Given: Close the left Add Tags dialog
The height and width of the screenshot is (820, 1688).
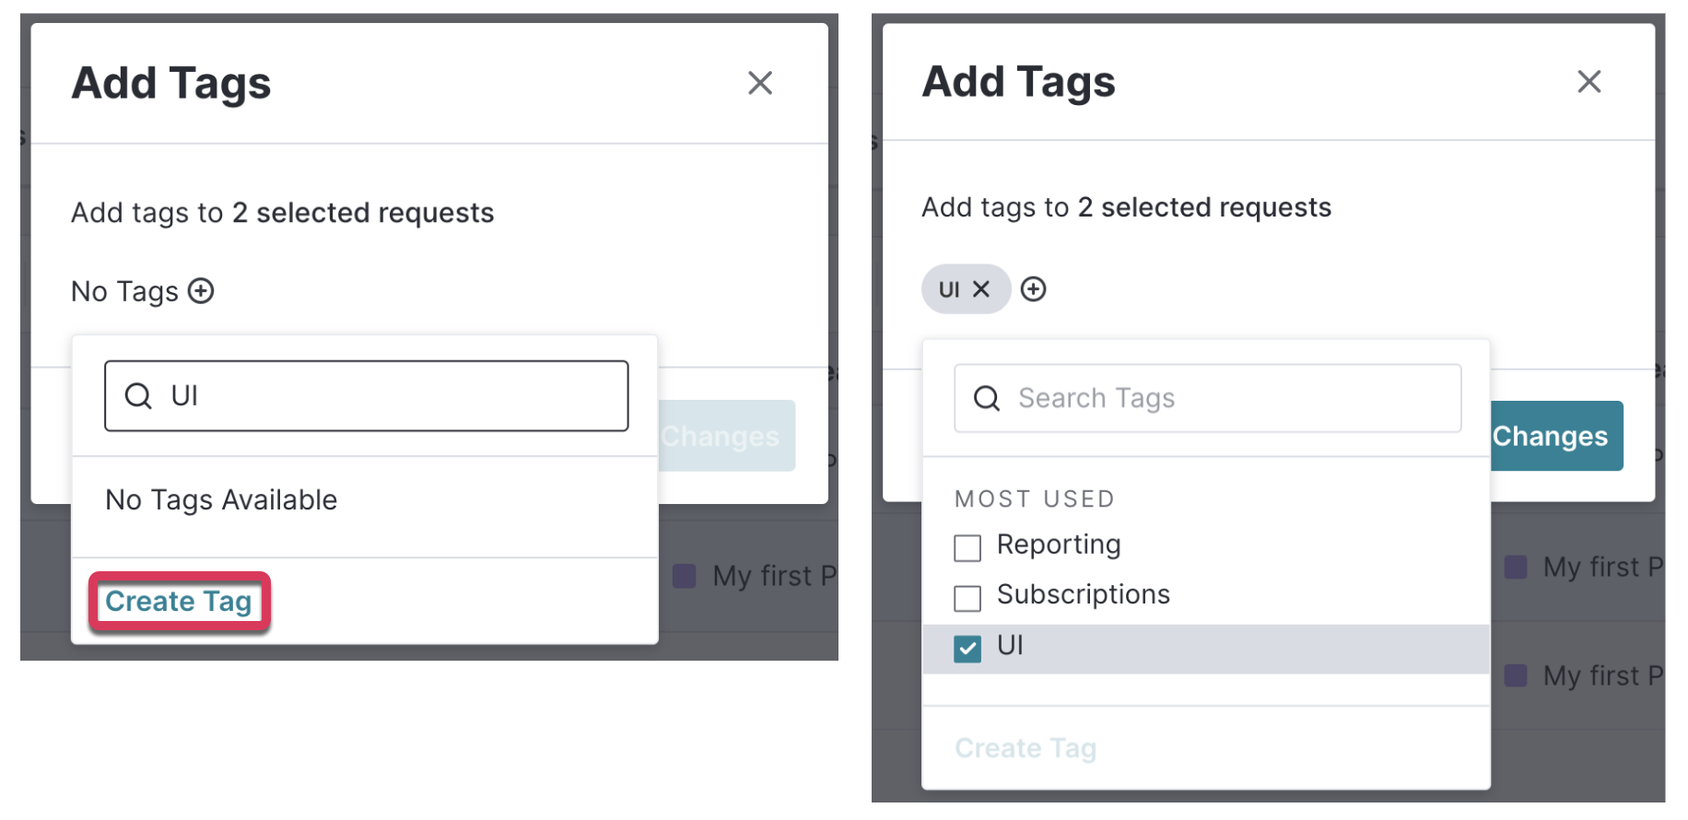Looking at the screenshot, I should coord(760,83).
